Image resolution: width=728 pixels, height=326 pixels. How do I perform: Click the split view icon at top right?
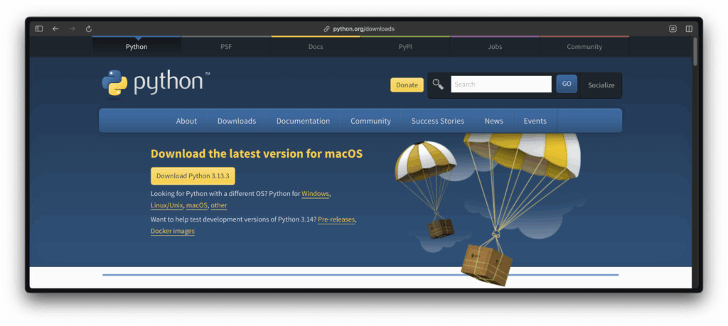point(689,28)
